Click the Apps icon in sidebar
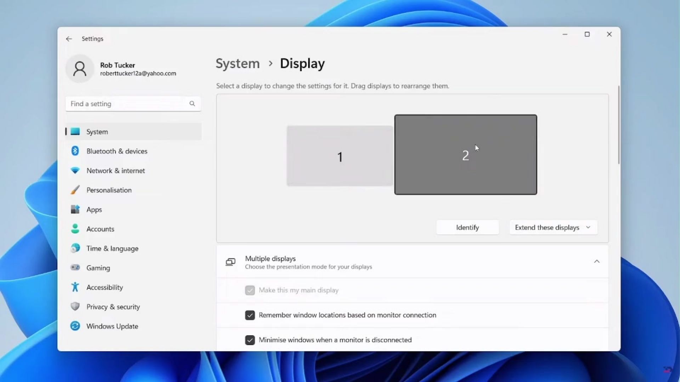 pyautogui.click(x=75, y=209)
